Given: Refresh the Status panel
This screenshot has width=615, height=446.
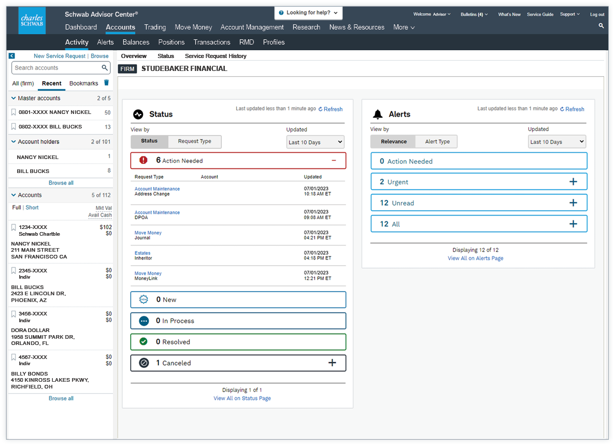Looking at the screenshot, I should [x=330, y=109].
